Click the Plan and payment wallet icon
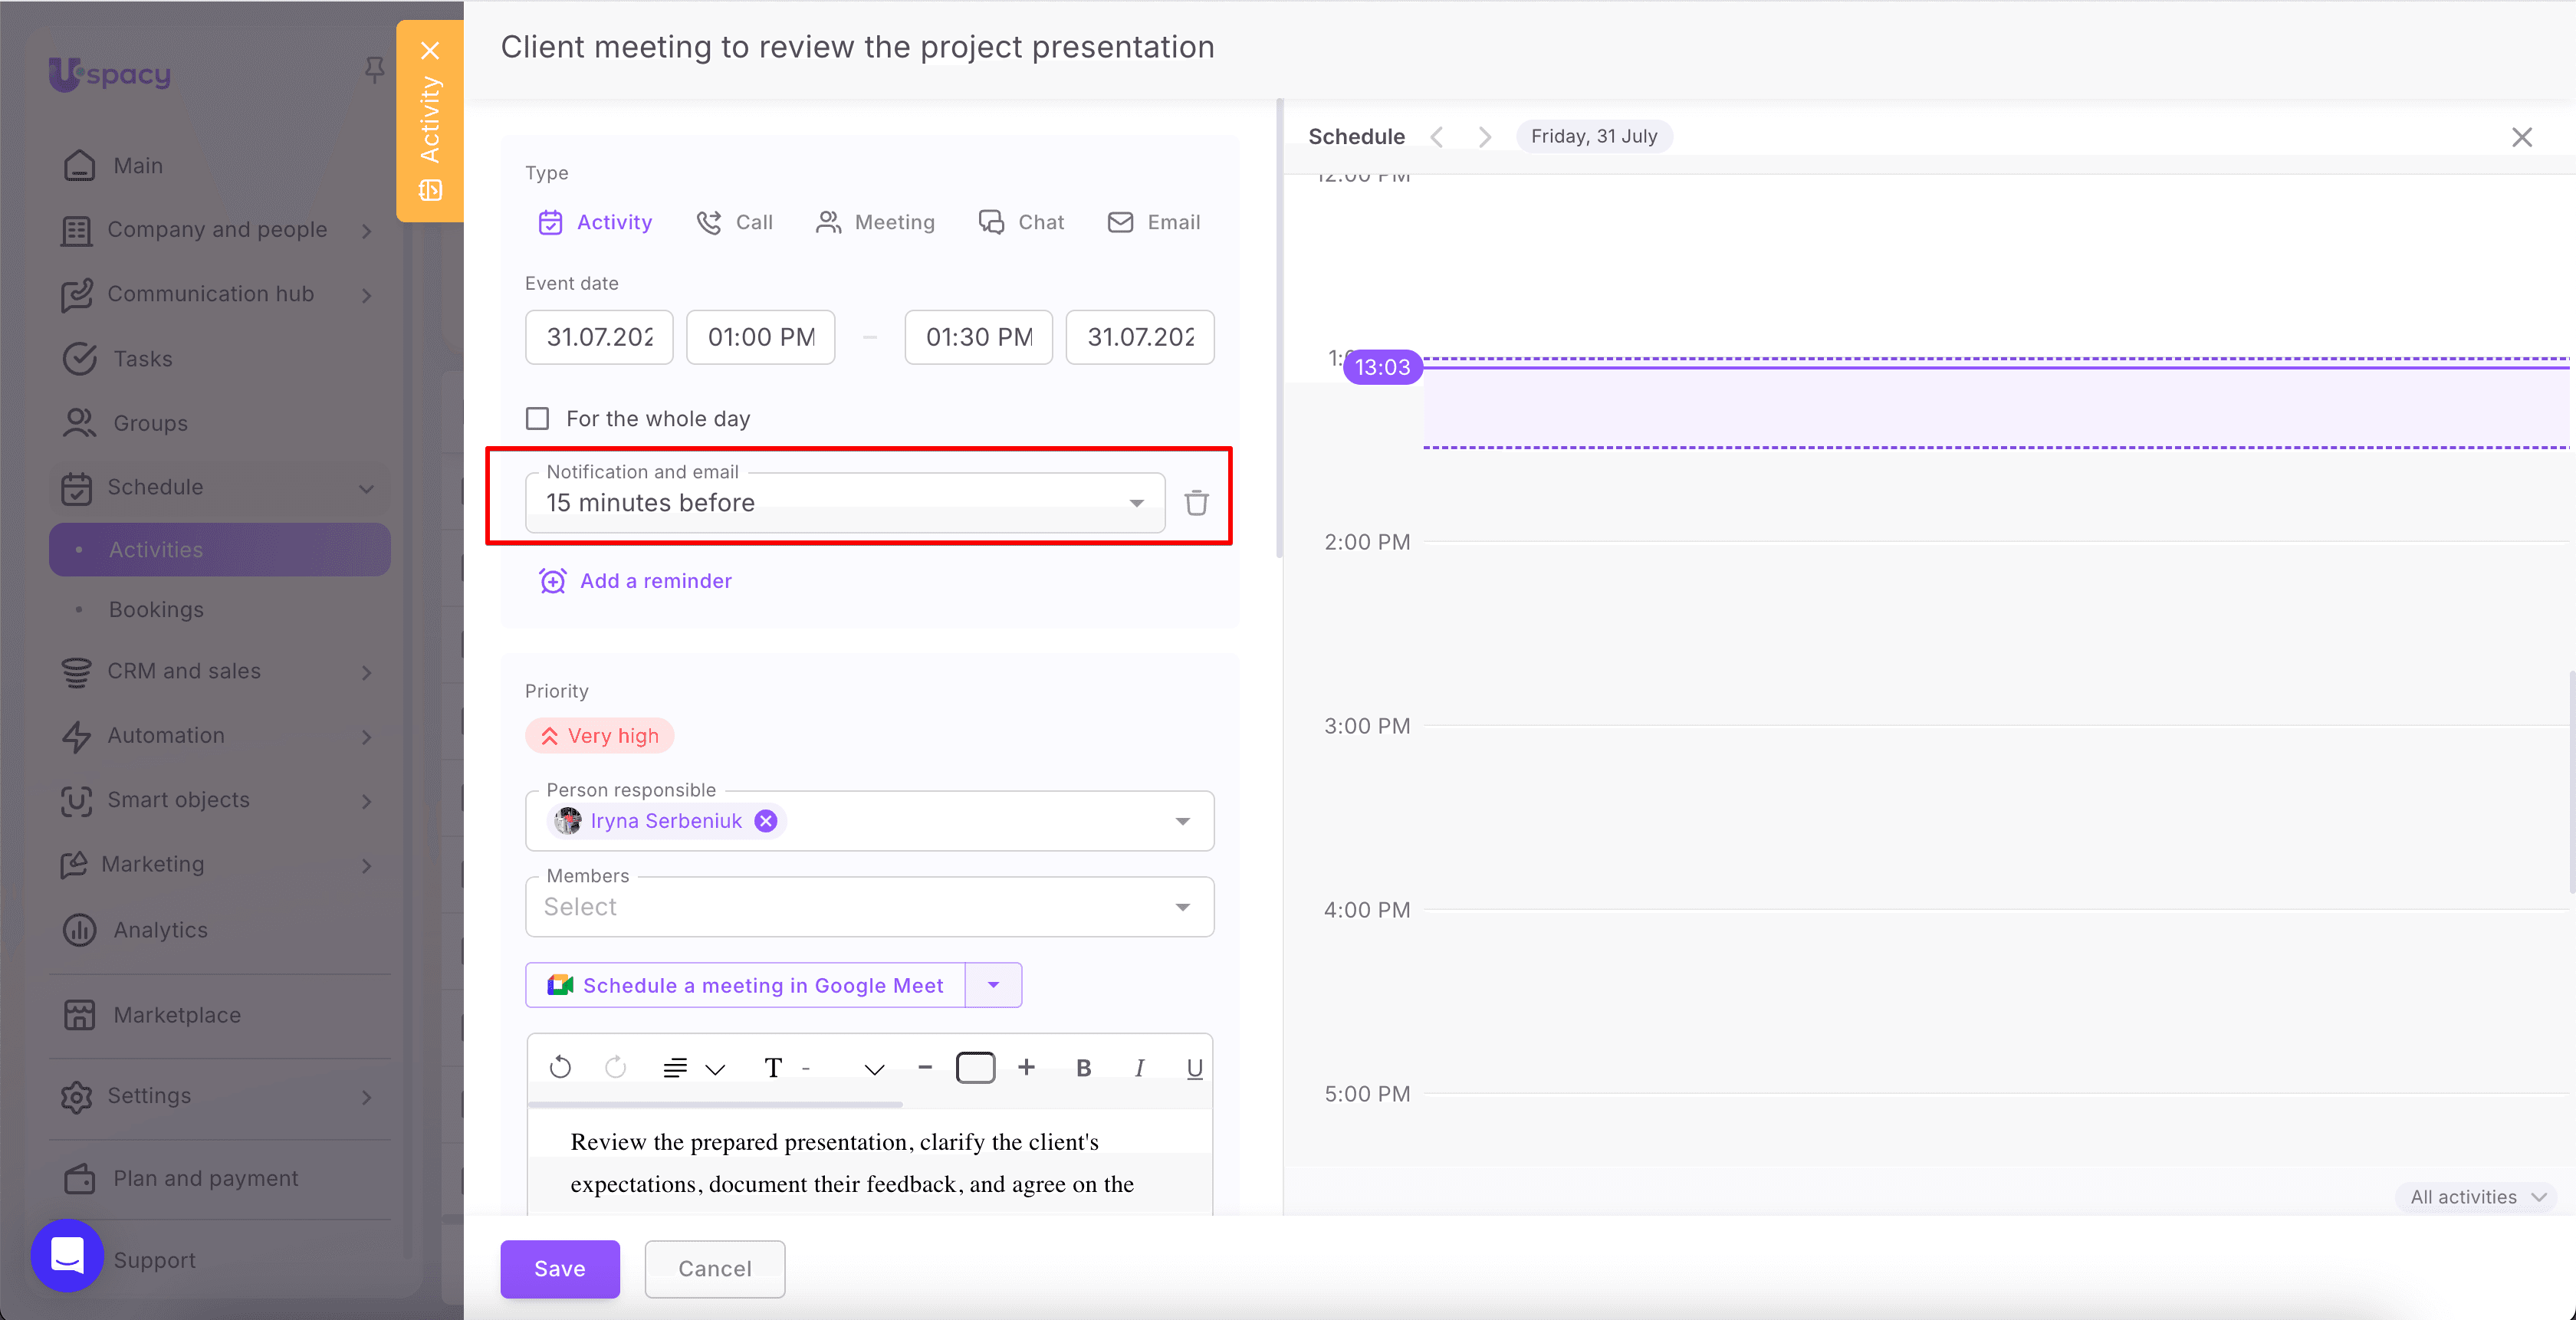 click(x=79, y=1179)
